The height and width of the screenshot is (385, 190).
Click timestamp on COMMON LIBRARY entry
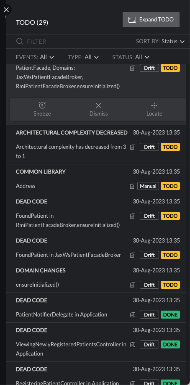pyautogui.click(x=156, y=172)
